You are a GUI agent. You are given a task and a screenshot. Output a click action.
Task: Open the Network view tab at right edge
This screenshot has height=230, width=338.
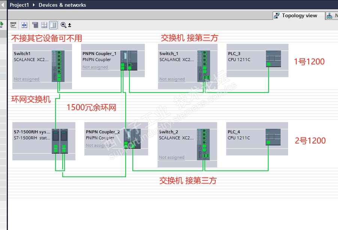click(332, 15)
